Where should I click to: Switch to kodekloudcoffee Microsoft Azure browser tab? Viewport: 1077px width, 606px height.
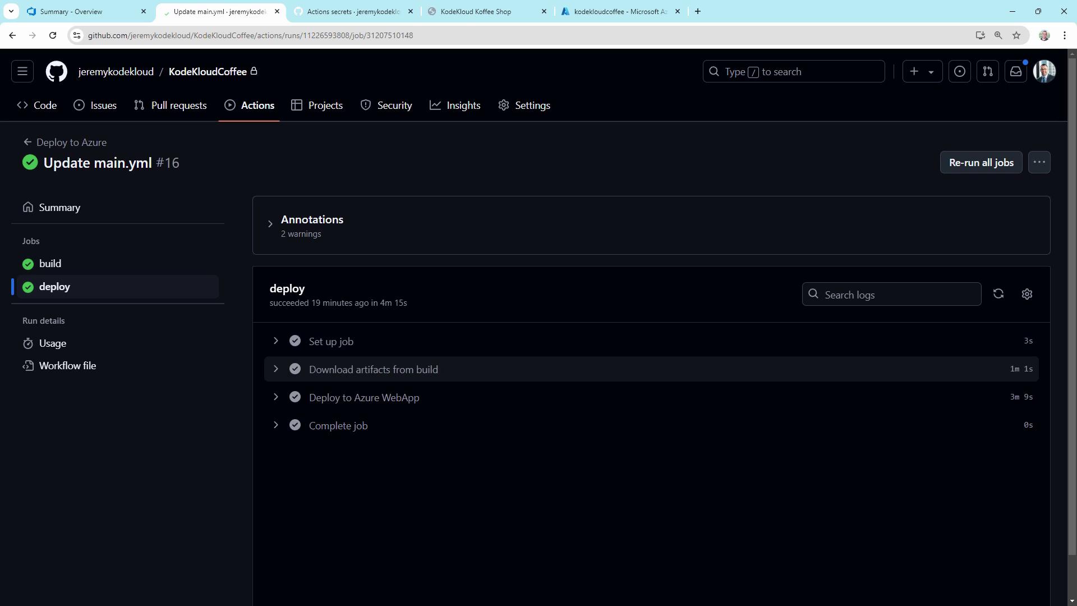(x=620, y=11)
